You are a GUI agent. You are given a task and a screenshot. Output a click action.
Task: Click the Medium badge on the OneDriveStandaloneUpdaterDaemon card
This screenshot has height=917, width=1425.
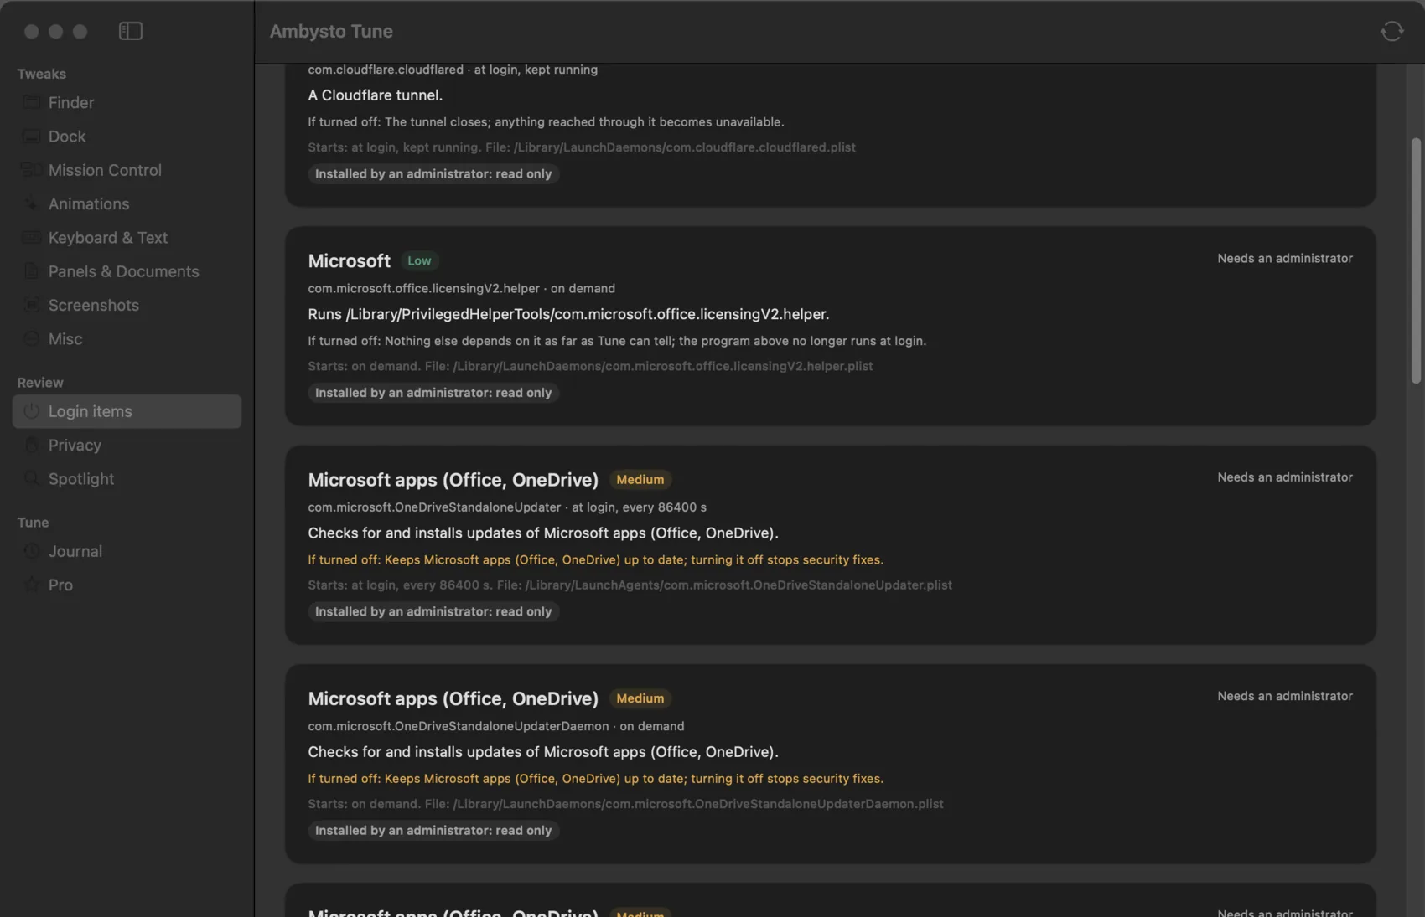click(x=640, y=698)
